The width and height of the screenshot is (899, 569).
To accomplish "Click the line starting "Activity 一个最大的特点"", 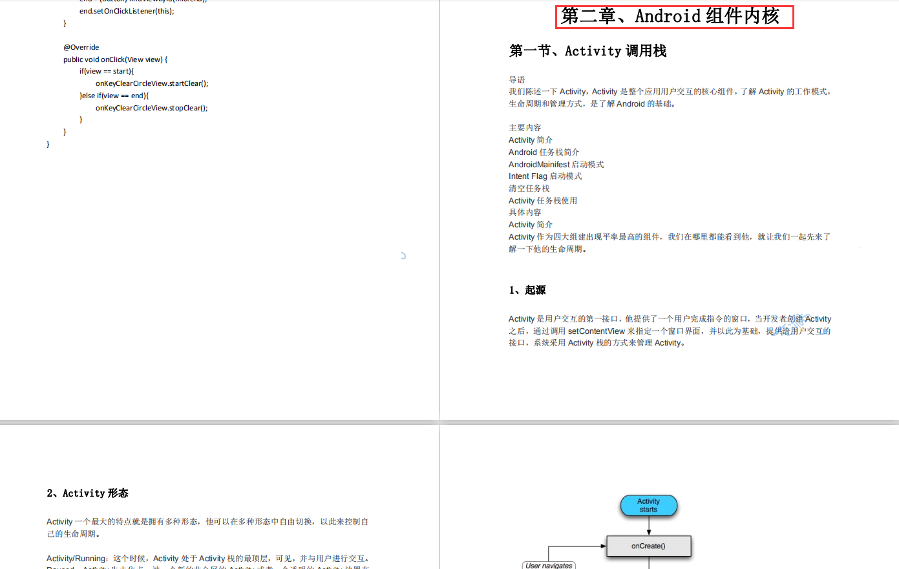I will tap(207, 522).
